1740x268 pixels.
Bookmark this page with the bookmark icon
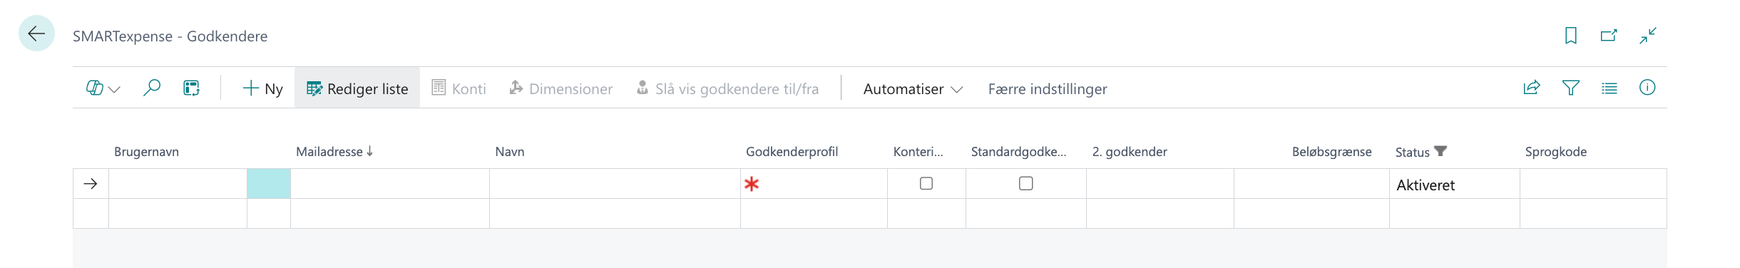[x=1571, y=36]
